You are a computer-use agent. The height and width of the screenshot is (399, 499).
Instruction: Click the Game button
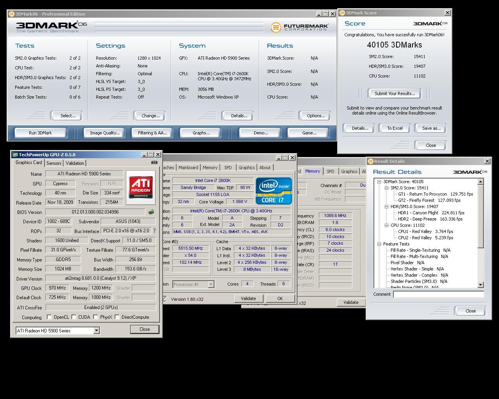pyautogui.click(x=309, y=133)
